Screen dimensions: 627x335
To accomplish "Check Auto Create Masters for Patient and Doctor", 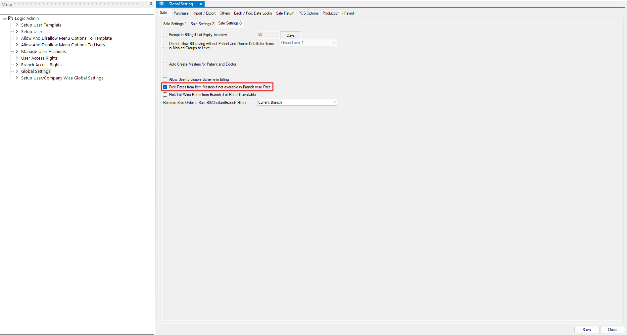I will tap(165, 64).
